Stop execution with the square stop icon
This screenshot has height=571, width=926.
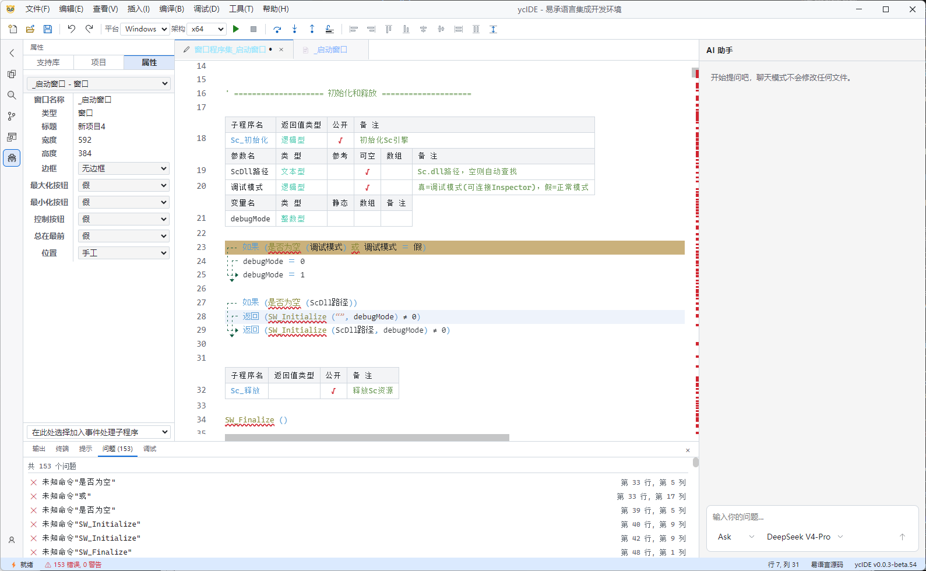(x=253, y=29)
